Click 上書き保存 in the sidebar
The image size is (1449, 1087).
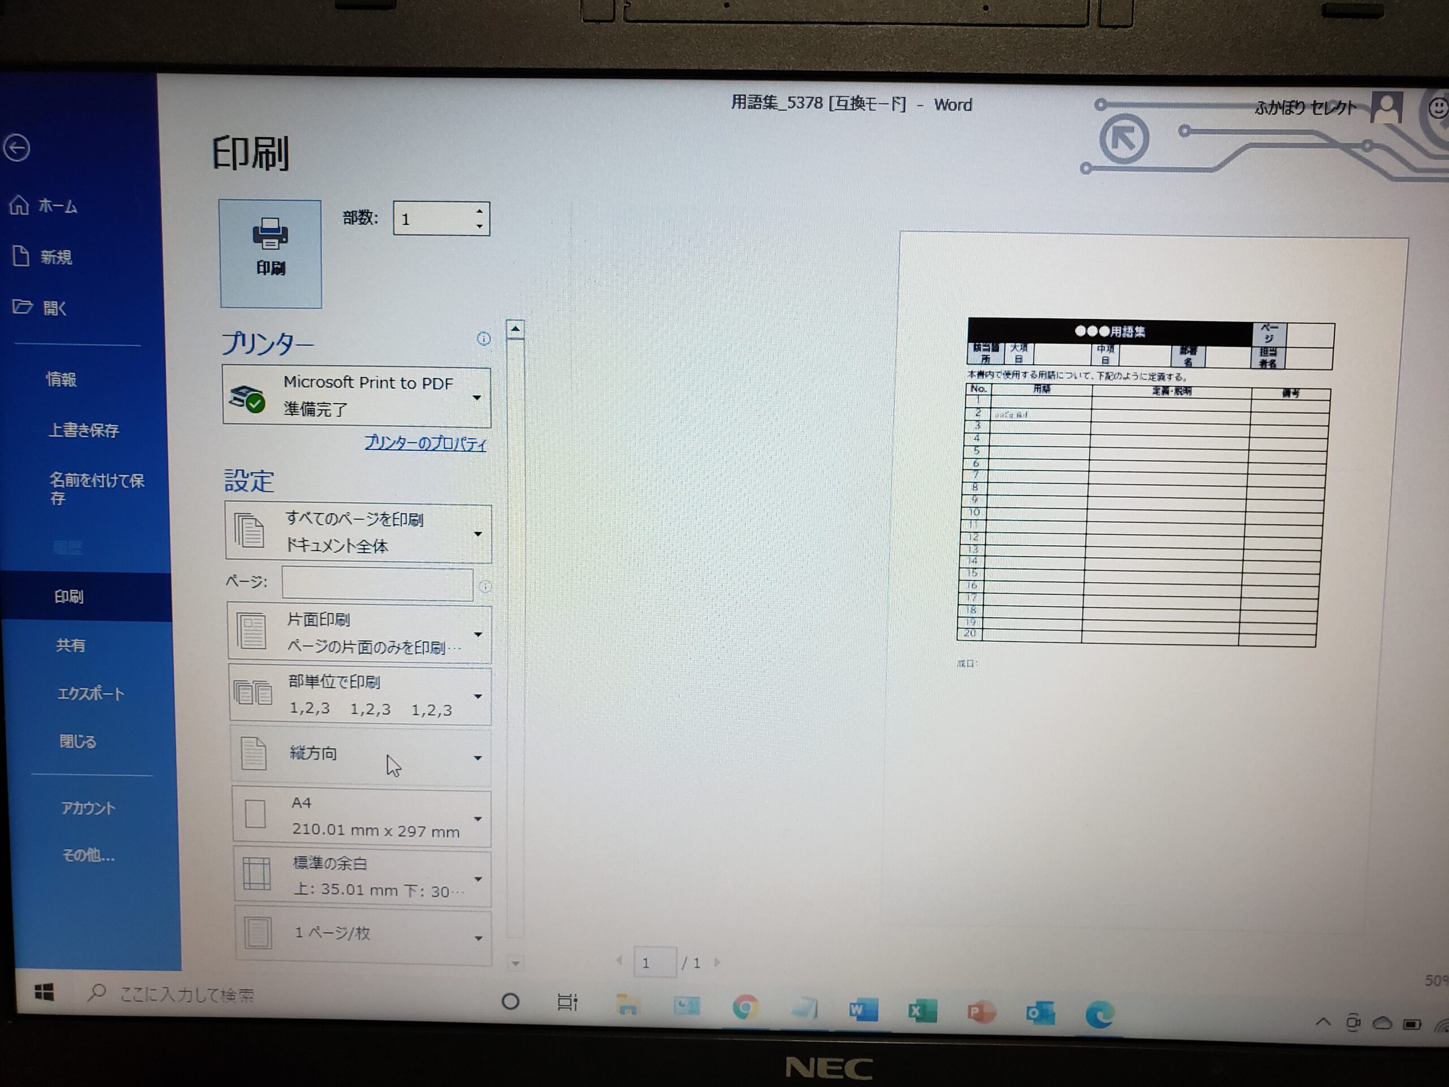tap(84, 430)
